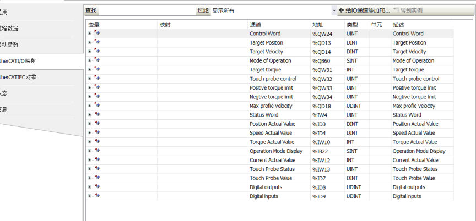476x221 pixels.
Task: Click the 描述 column header
Action: click(422, 25)
